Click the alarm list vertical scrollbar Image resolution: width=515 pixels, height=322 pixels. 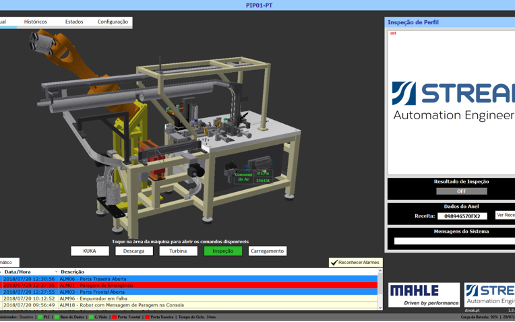380,290
